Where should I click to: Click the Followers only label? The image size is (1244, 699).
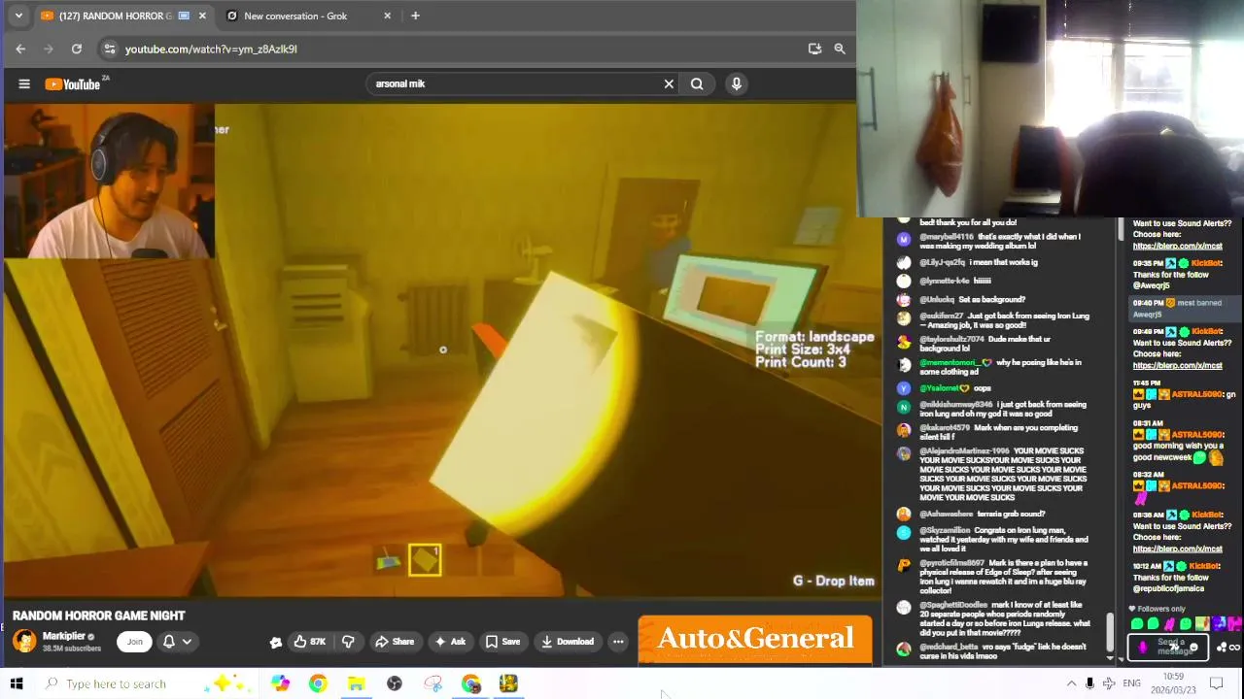coord(1161,609)
